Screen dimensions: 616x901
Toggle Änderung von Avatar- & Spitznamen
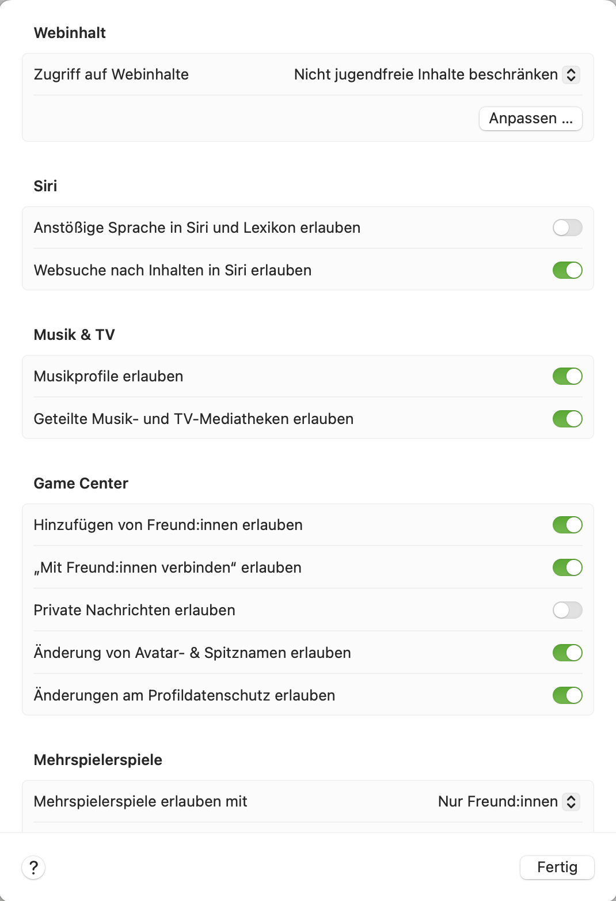point(567,653)
